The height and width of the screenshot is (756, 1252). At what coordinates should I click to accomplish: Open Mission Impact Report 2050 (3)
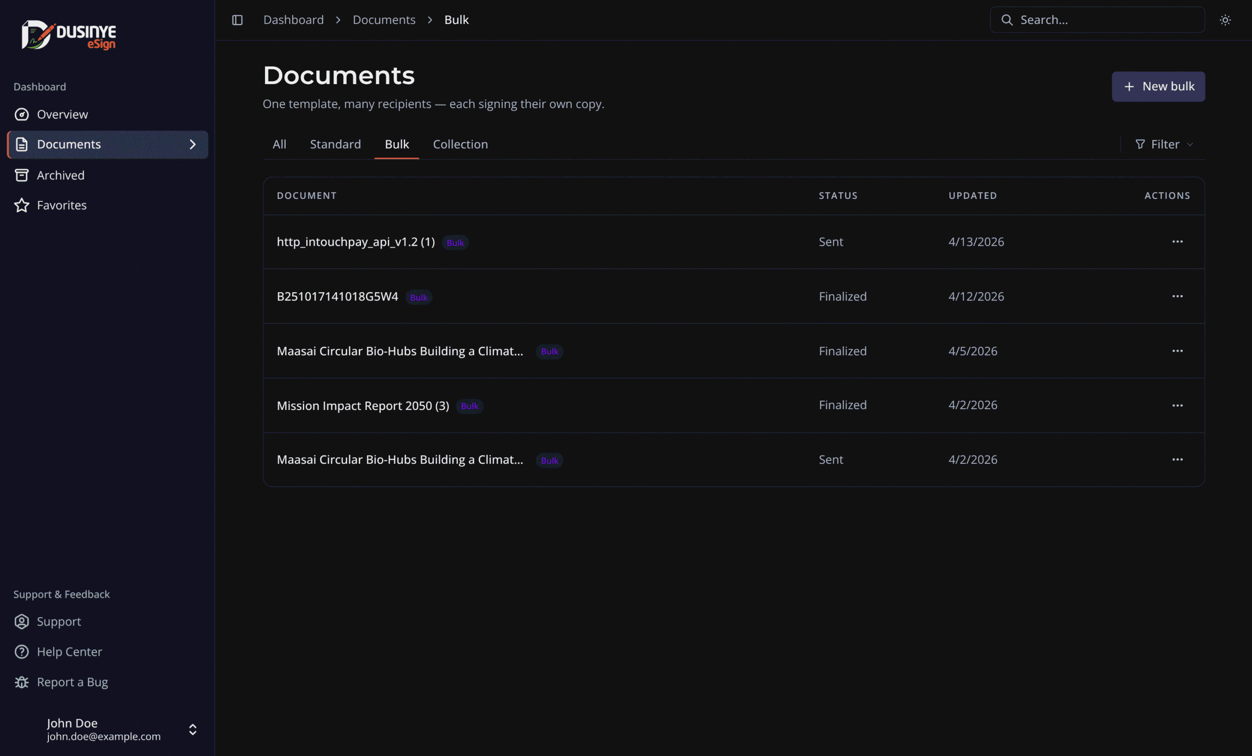tap(363, 405)
